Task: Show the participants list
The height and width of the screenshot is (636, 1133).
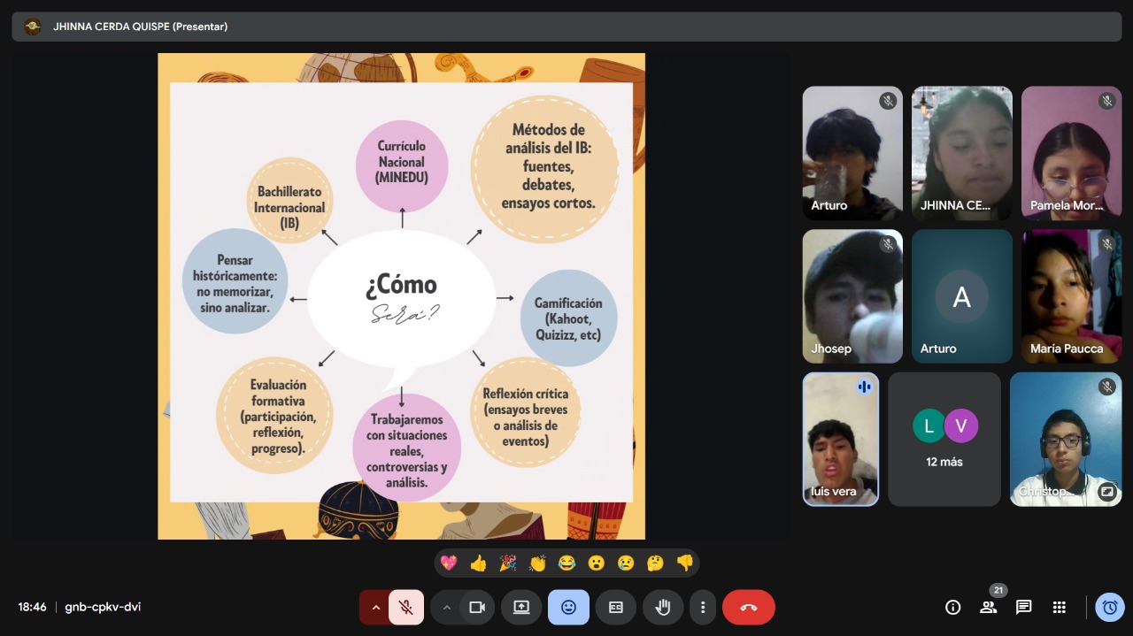Action: point(988,608)
